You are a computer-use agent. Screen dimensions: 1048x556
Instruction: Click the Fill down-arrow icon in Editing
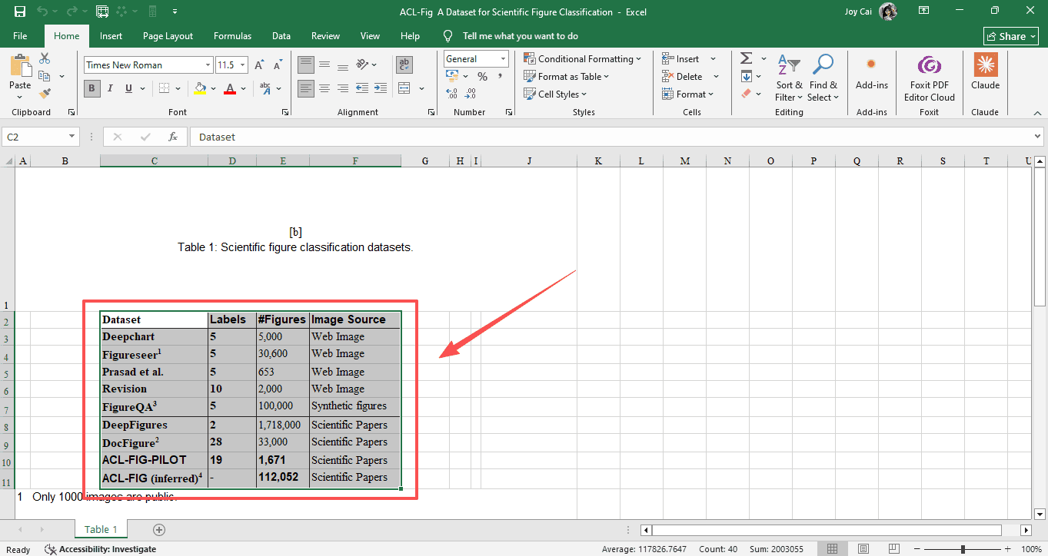click(746, 76)
